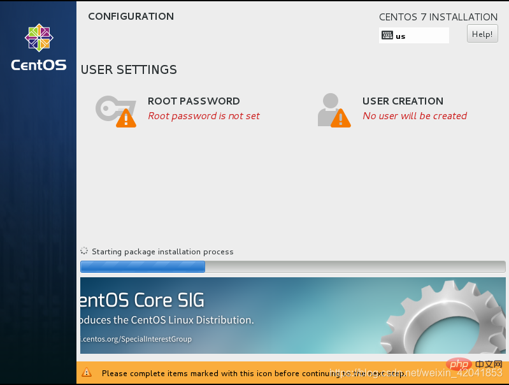
Task: Click 'Root password is not set' text
Action: [x=204, y=116]
